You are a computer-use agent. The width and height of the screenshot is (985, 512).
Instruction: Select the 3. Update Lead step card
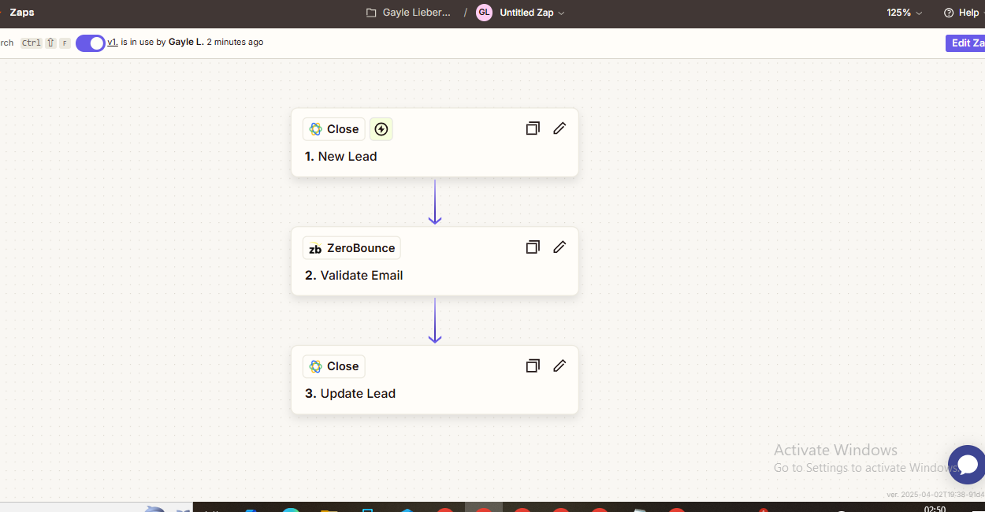click(x=434, y=393)
